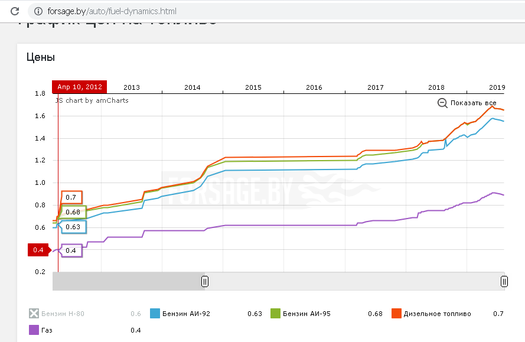Enable the hidden Бензин Н-80 legend marker
The width and height of the screenshot is (525, 342).
34,314
